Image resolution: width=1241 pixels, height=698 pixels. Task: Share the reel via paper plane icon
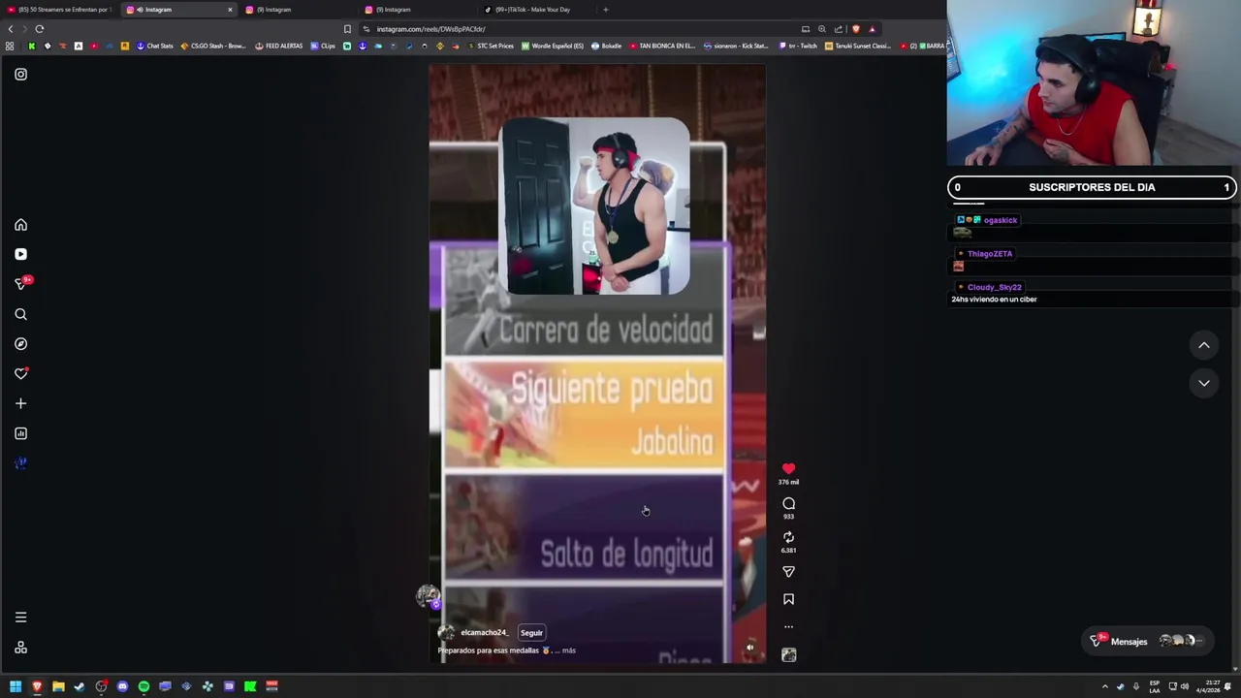tap(788, 572)
